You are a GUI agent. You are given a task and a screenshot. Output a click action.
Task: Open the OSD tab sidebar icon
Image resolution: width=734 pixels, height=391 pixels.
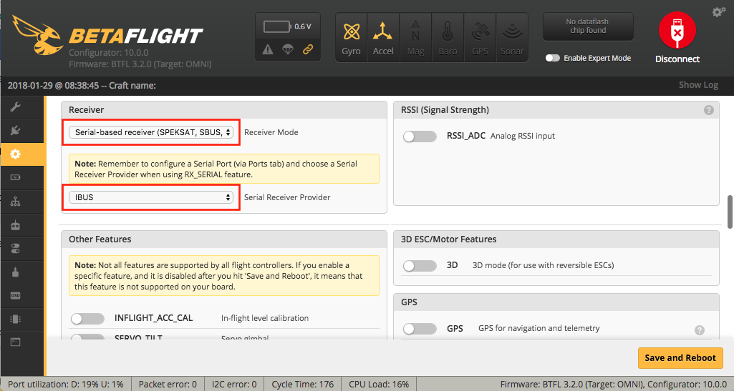pos(16,296)
